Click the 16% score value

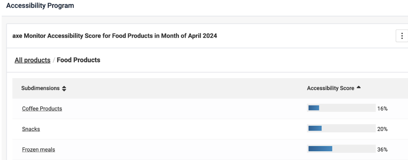coord(382,109)
